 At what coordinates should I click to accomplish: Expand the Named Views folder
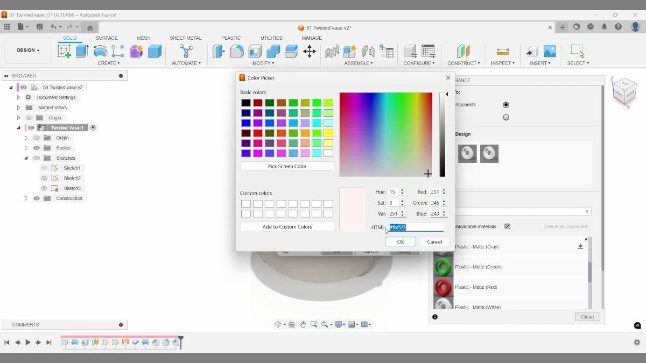pos(17,107)
